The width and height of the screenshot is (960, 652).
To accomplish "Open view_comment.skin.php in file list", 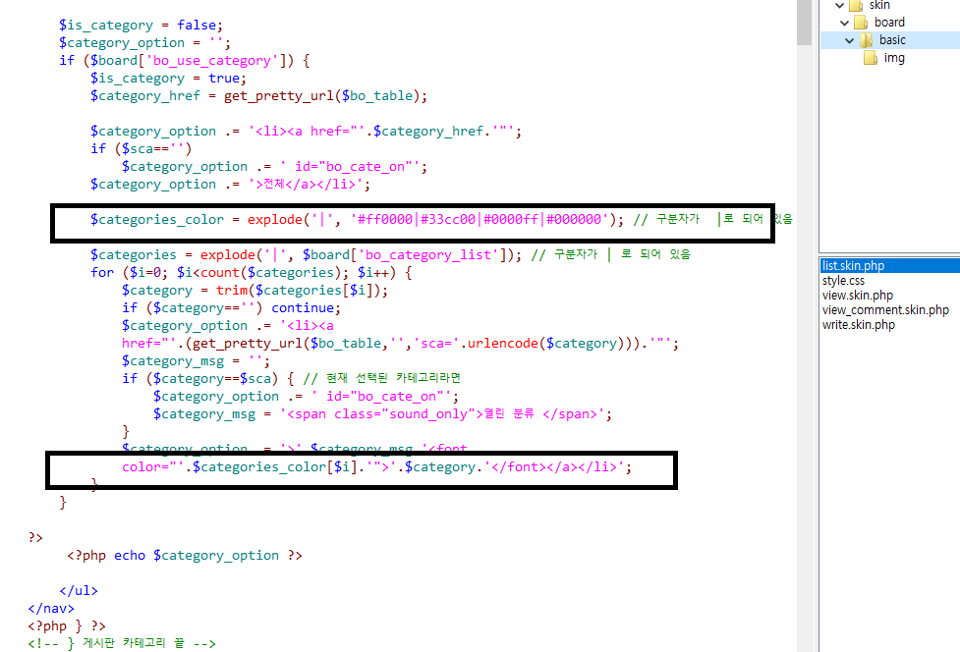I will tap(885, 310).
